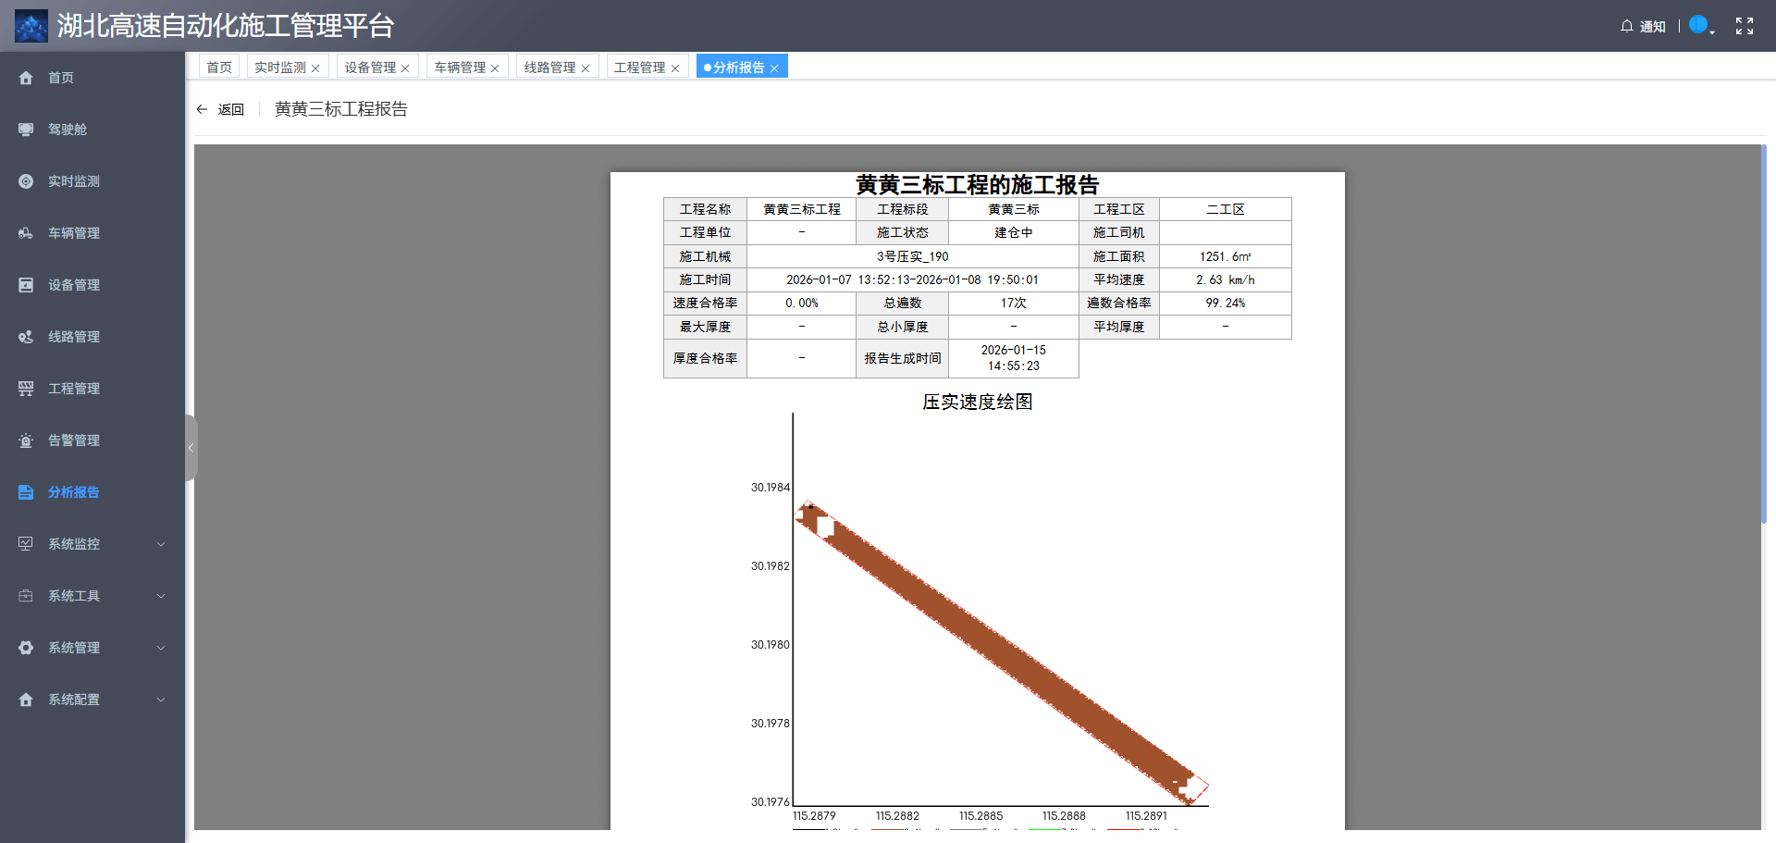Image resolution: width=1776 pixels, height=843 pixels.
Task: Click the fullscreen toggle icon at top right
Action: pos(1745,26)
